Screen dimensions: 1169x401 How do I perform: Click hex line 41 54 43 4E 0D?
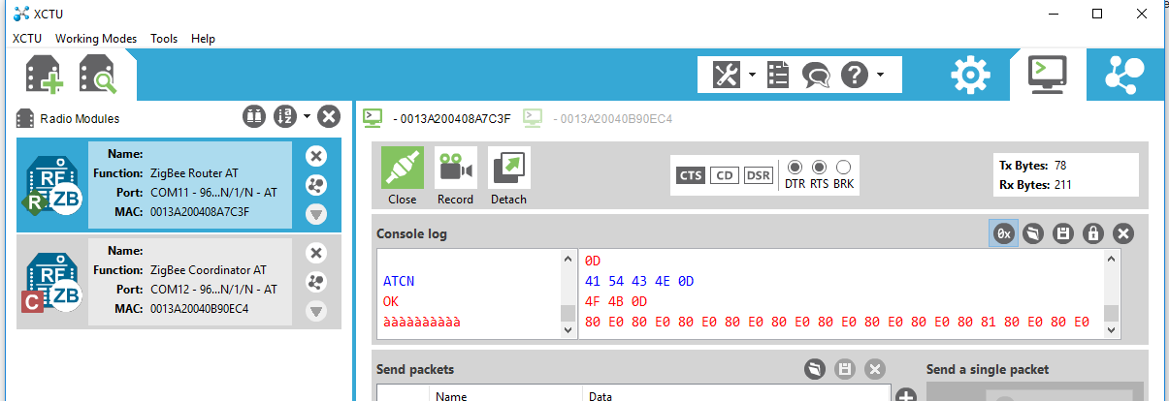[641, 281]
